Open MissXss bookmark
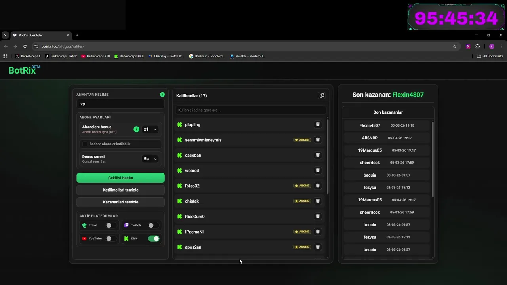Viewport: 507px width, 285px height. click(248, 56)
